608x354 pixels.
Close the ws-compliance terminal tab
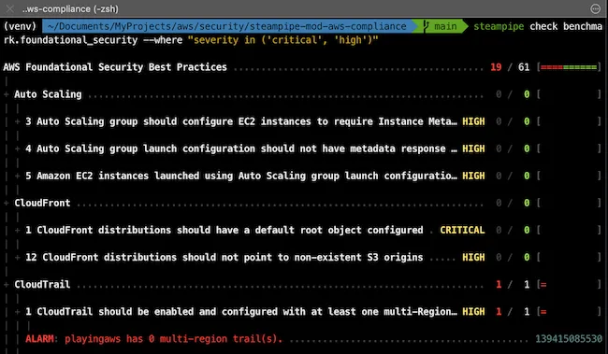tap(9, 8)
